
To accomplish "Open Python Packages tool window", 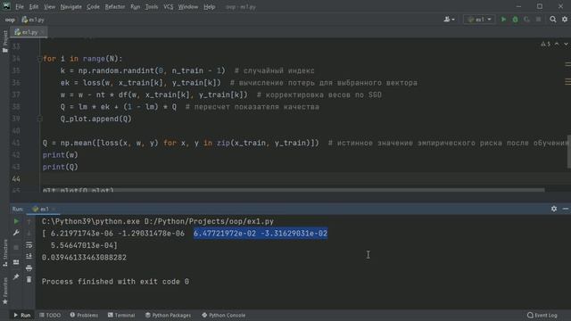I will click(x=168, y=315).
